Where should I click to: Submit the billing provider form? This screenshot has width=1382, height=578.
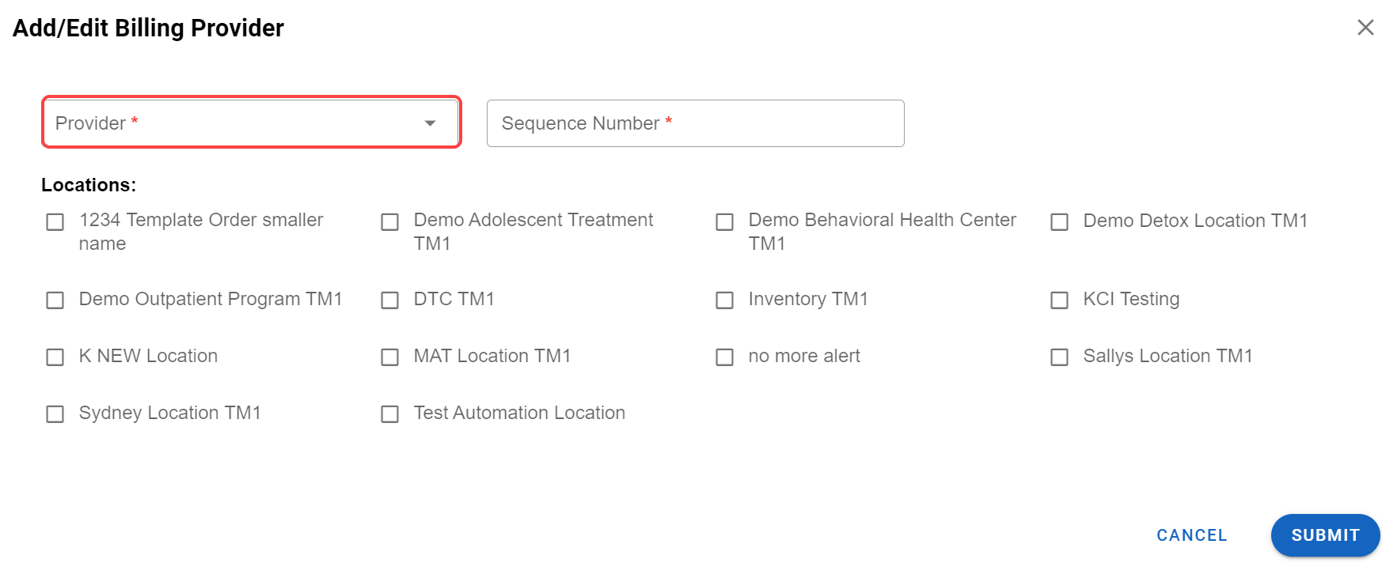(x=1325, y=535)
